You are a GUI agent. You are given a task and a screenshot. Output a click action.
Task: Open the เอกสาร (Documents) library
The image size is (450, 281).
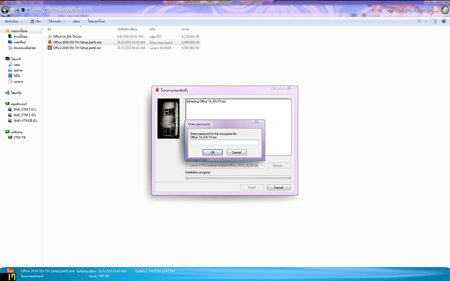click(x=18, y=81)
